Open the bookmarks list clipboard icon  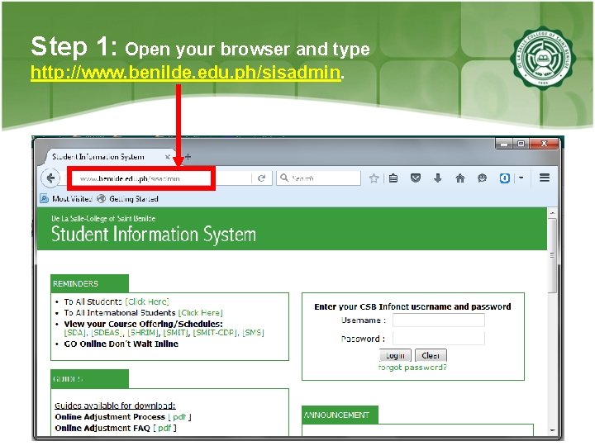pyautogui.click(x=393, y=178)
